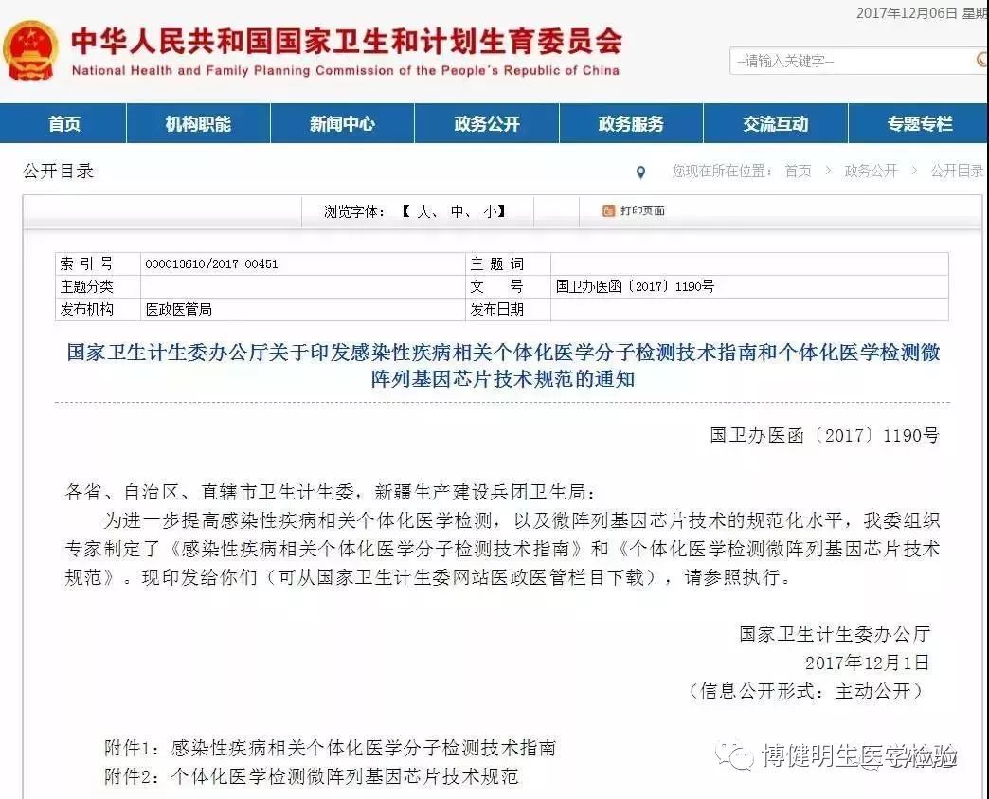Open the 专题专栏 navigation tab
Screen dimensions: 989x799
[919, 124]
